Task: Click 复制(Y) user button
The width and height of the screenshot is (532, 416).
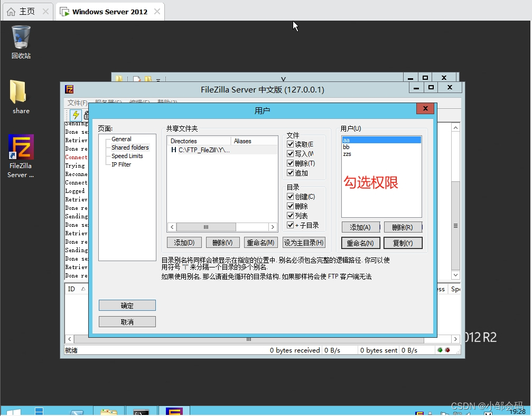Action: (403, 243)
